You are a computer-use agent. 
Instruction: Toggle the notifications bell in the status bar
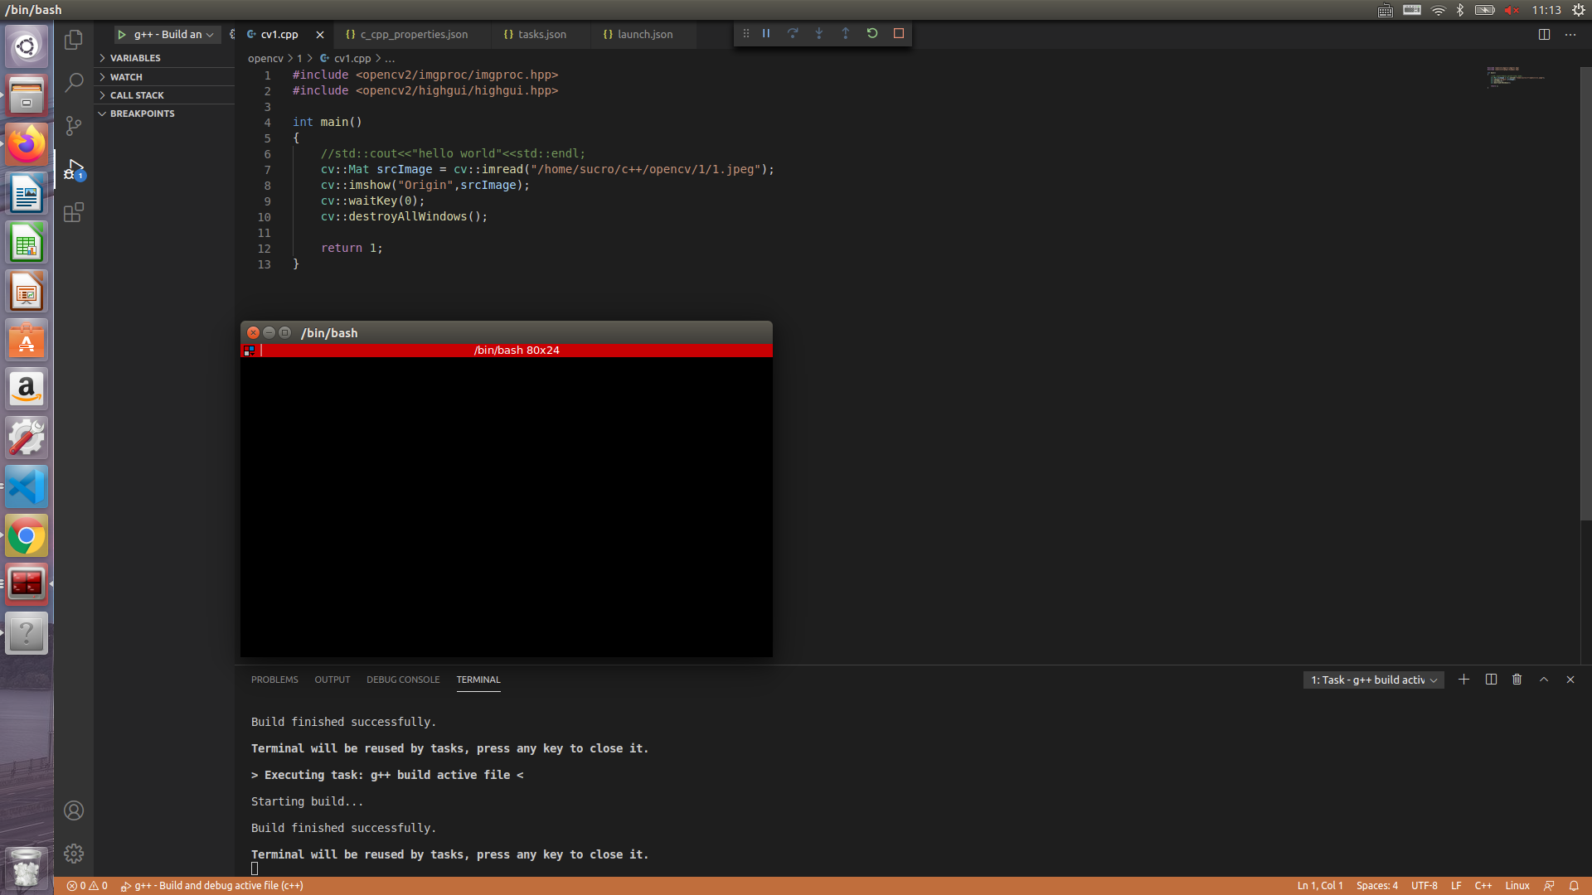[1574, 886]
